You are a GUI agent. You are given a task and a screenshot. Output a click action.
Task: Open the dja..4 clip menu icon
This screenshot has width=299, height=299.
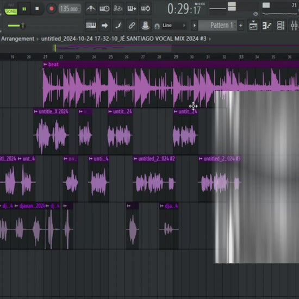click(x=161, y=205)
